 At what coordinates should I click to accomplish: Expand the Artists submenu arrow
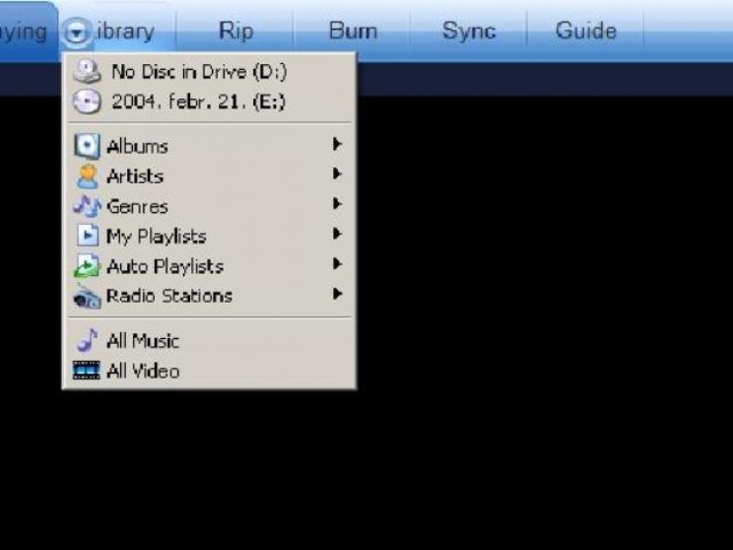[337, 174]
